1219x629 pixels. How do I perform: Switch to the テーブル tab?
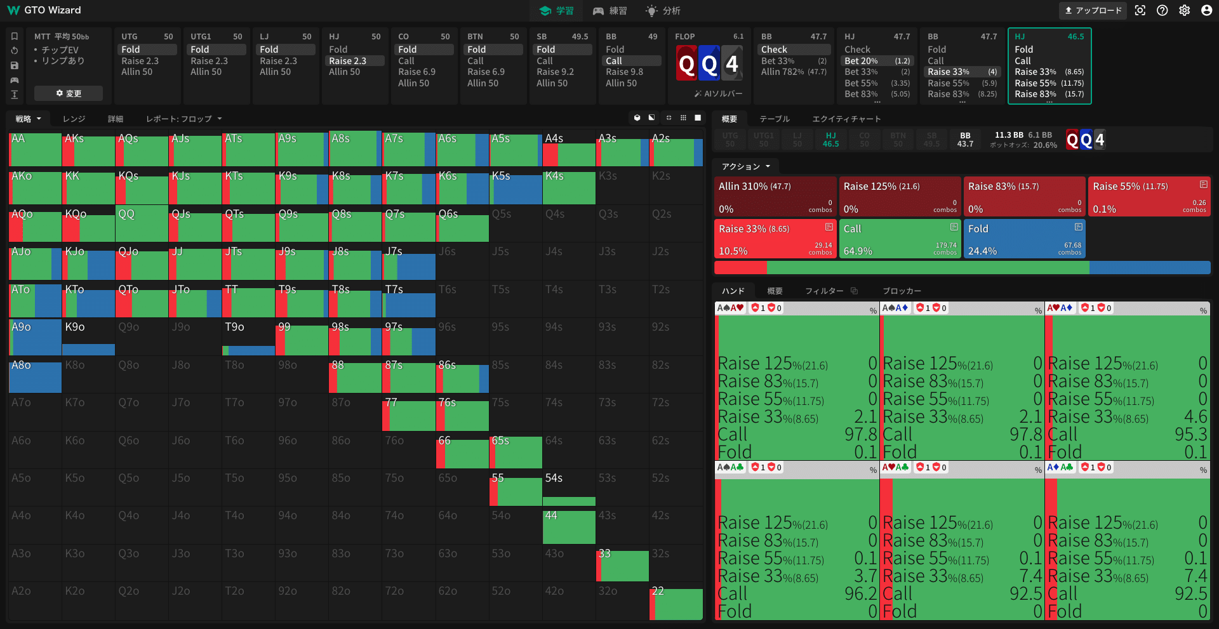[x=775, y=119]
